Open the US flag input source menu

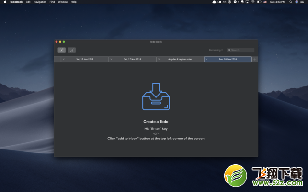coord(265,2)
